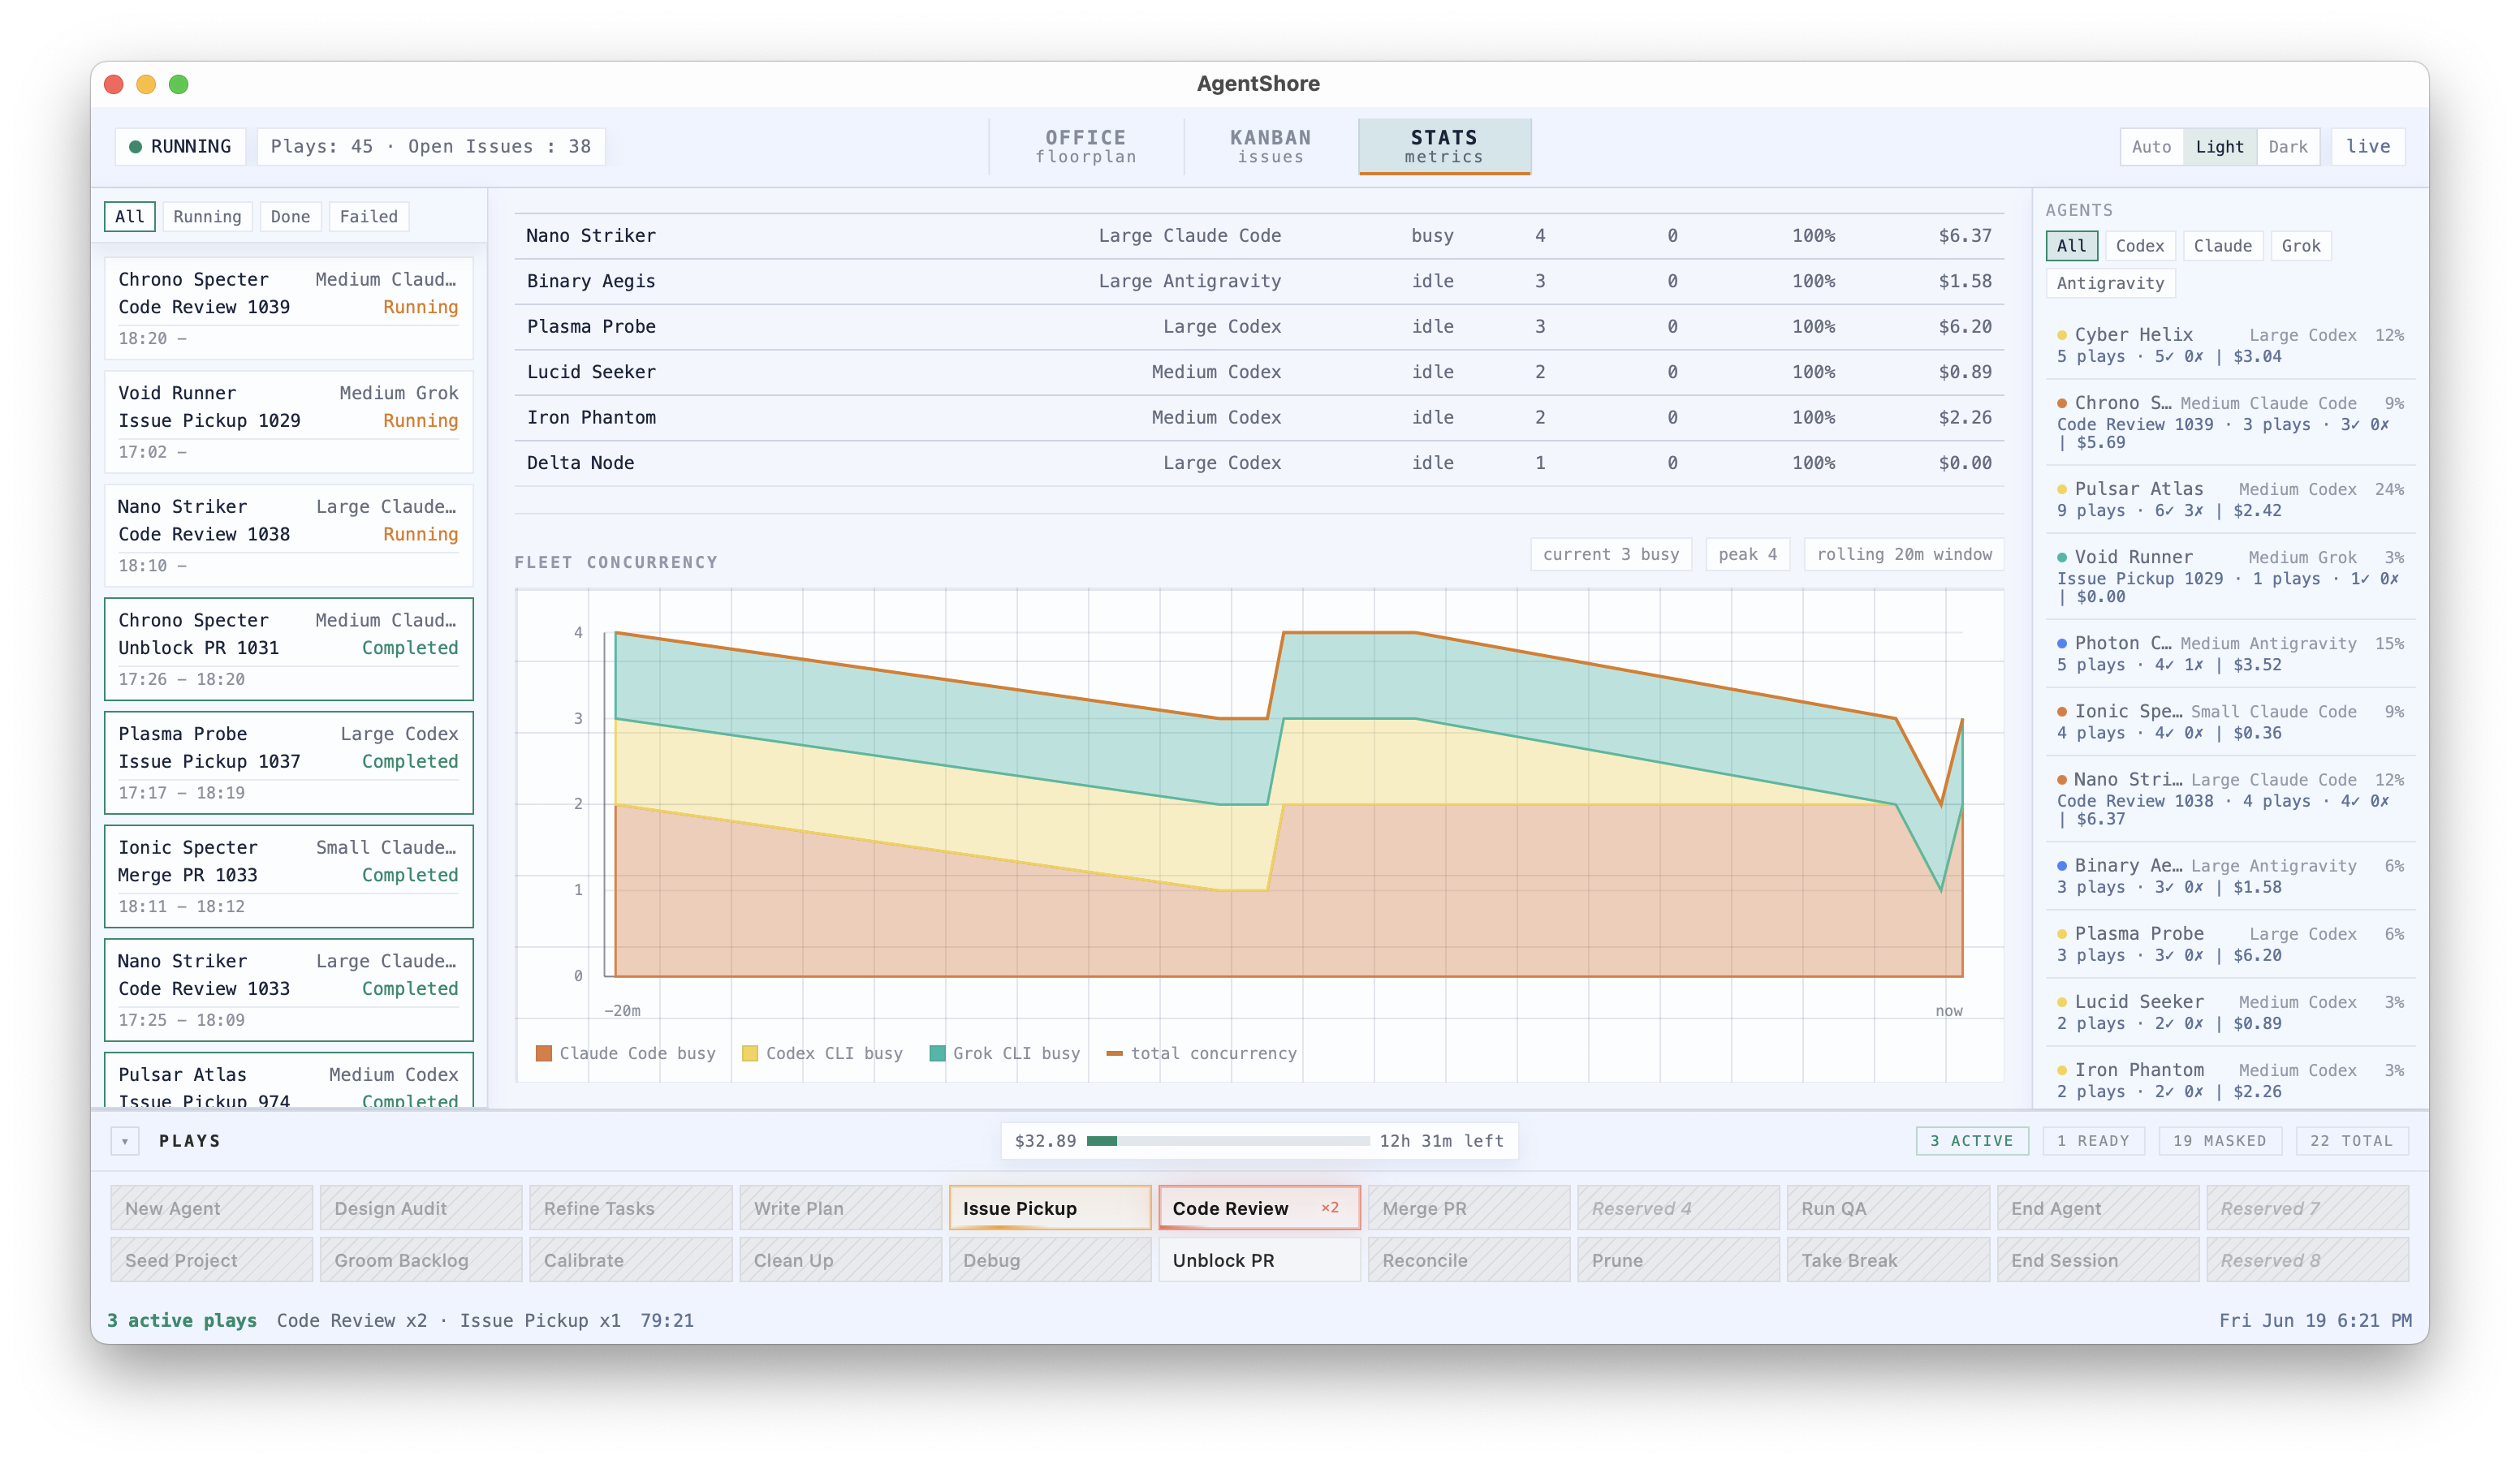
Task: Click Plays and Open Issues counter
Action: point(431,147)
